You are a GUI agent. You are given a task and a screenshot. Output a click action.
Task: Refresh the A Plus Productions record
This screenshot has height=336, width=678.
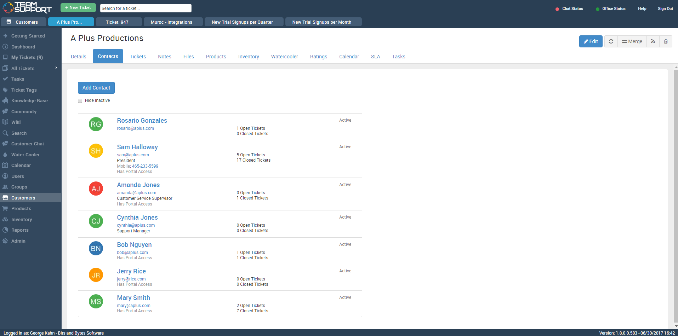click(x=611, y=41)
